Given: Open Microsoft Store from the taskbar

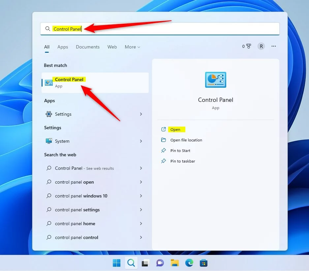Looking at the screenshot, I should pyautogui.click(x=203, y=263).
